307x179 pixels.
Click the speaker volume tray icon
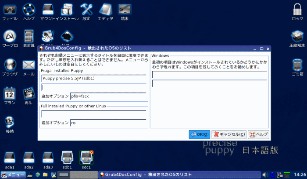click(265, 175)
